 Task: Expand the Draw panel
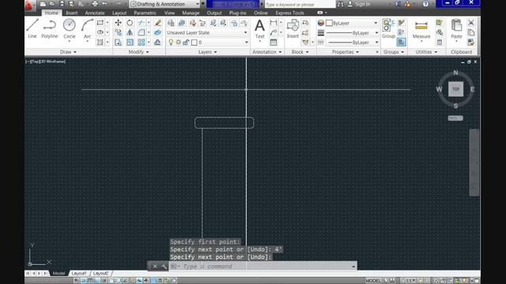point(68,52)
